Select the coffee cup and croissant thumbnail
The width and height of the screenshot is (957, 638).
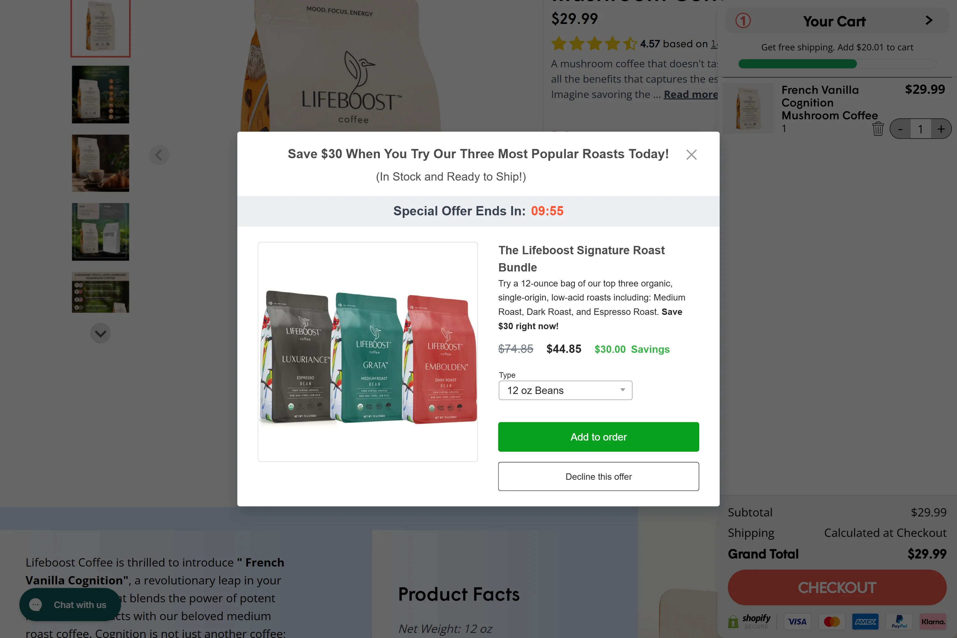[x=100, y=163]
